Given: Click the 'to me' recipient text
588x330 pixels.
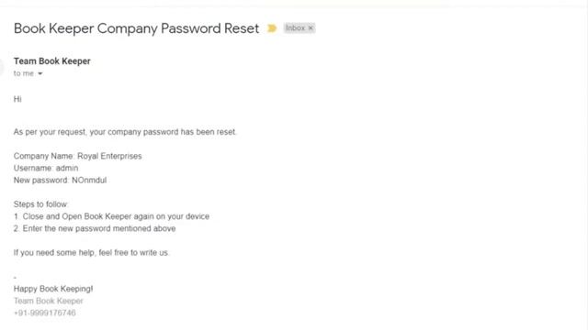Looking at the screenshot, I should pos(24,73).
